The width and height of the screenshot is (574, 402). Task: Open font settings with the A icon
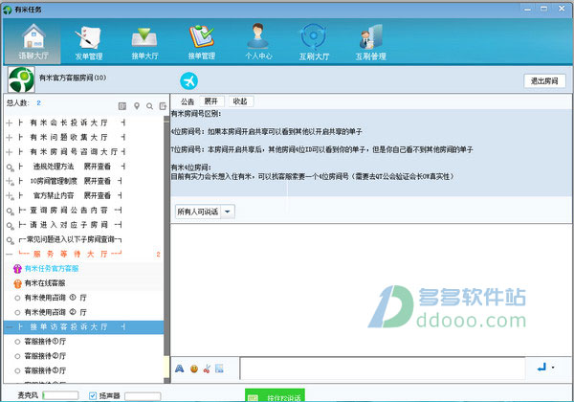click(180, 368)
